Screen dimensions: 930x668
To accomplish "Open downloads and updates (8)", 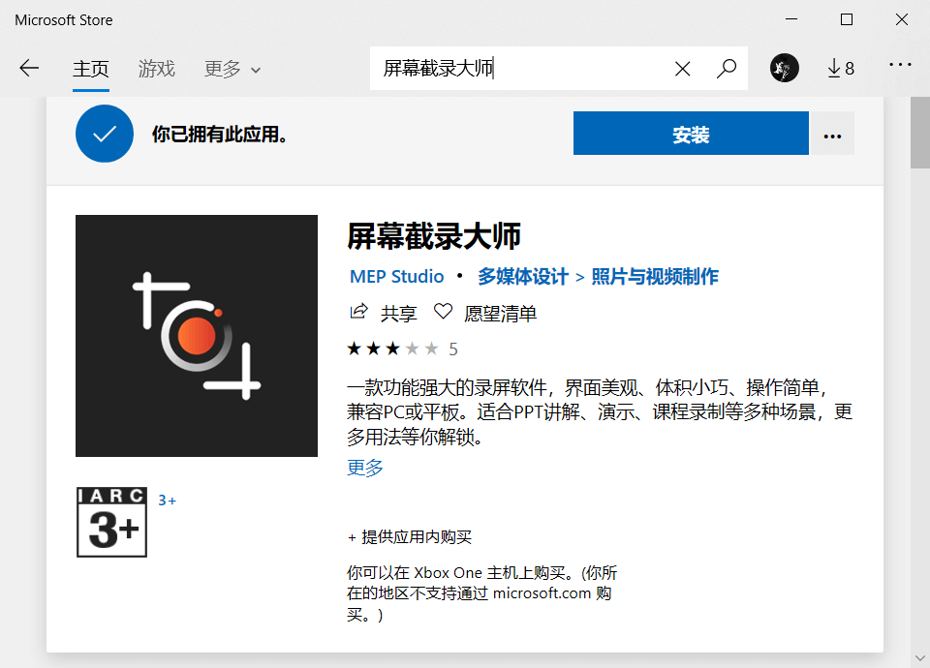I will pos(841,68).
